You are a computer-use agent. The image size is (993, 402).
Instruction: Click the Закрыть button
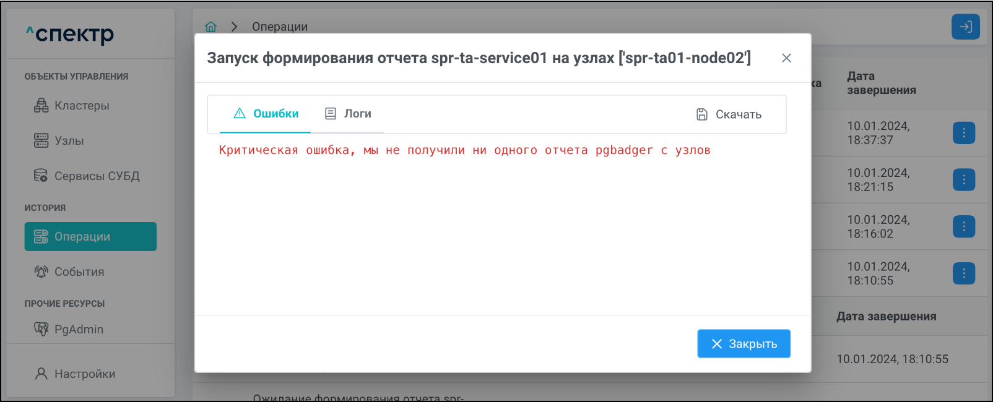(744, 344)
